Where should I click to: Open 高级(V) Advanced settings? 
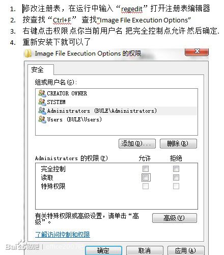[175, 218]
